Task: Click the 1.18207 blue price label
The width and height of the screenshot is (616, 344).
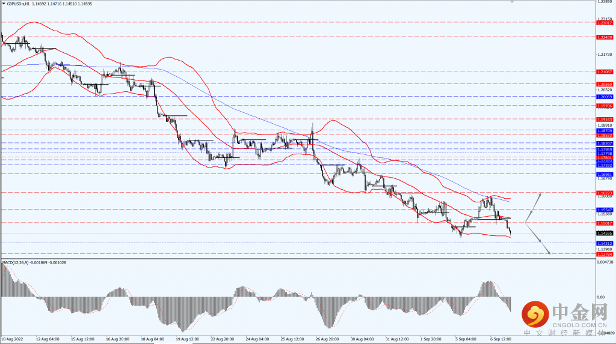Action: tap(604, 144)
